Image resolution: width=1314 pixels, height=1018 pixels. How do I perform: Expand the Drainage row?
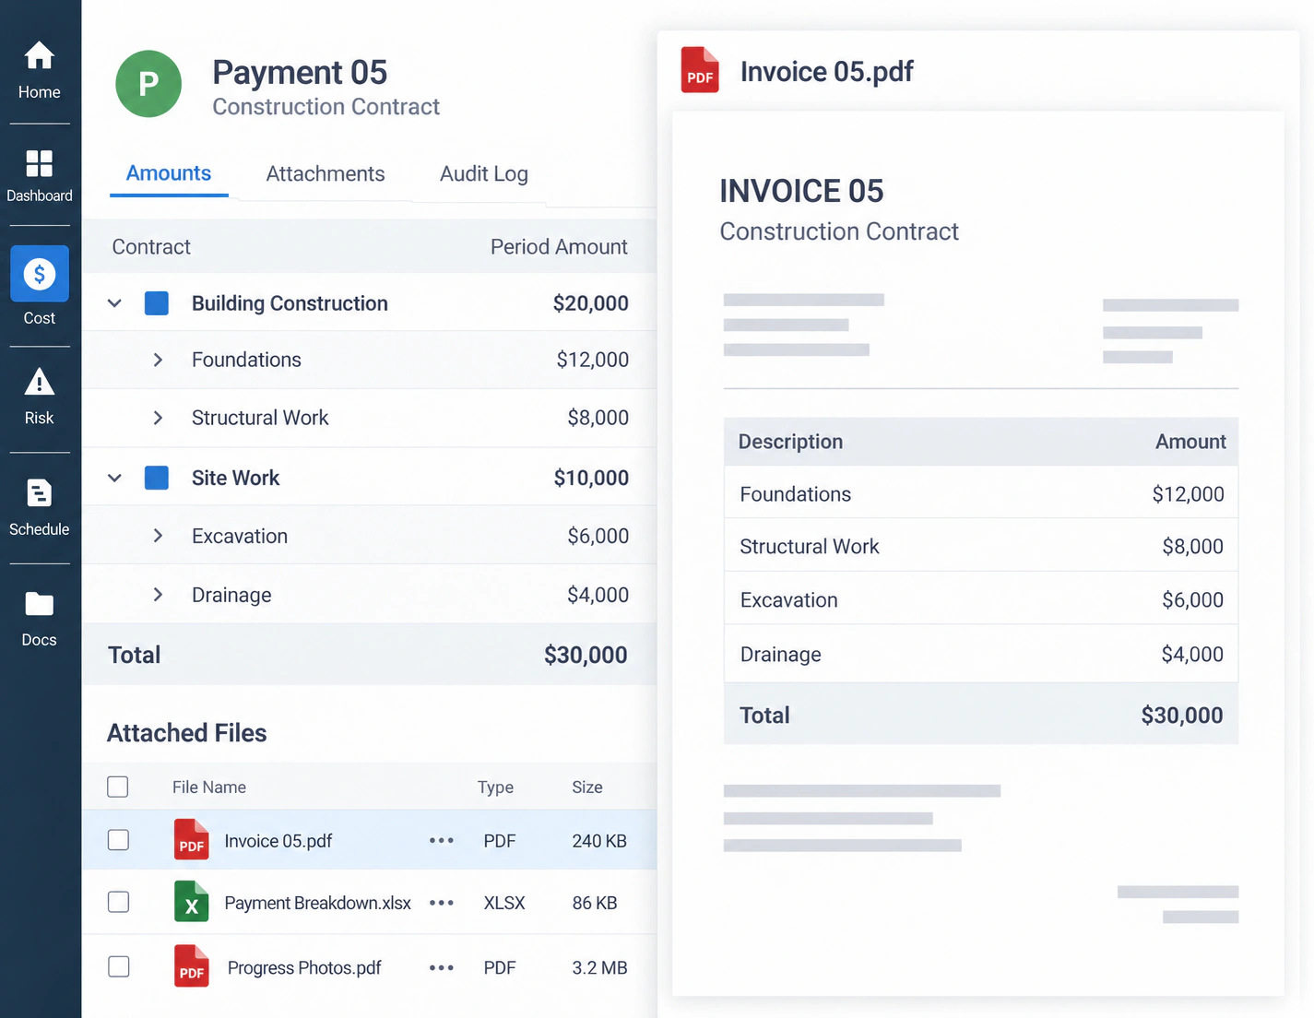tap(158, 595)
